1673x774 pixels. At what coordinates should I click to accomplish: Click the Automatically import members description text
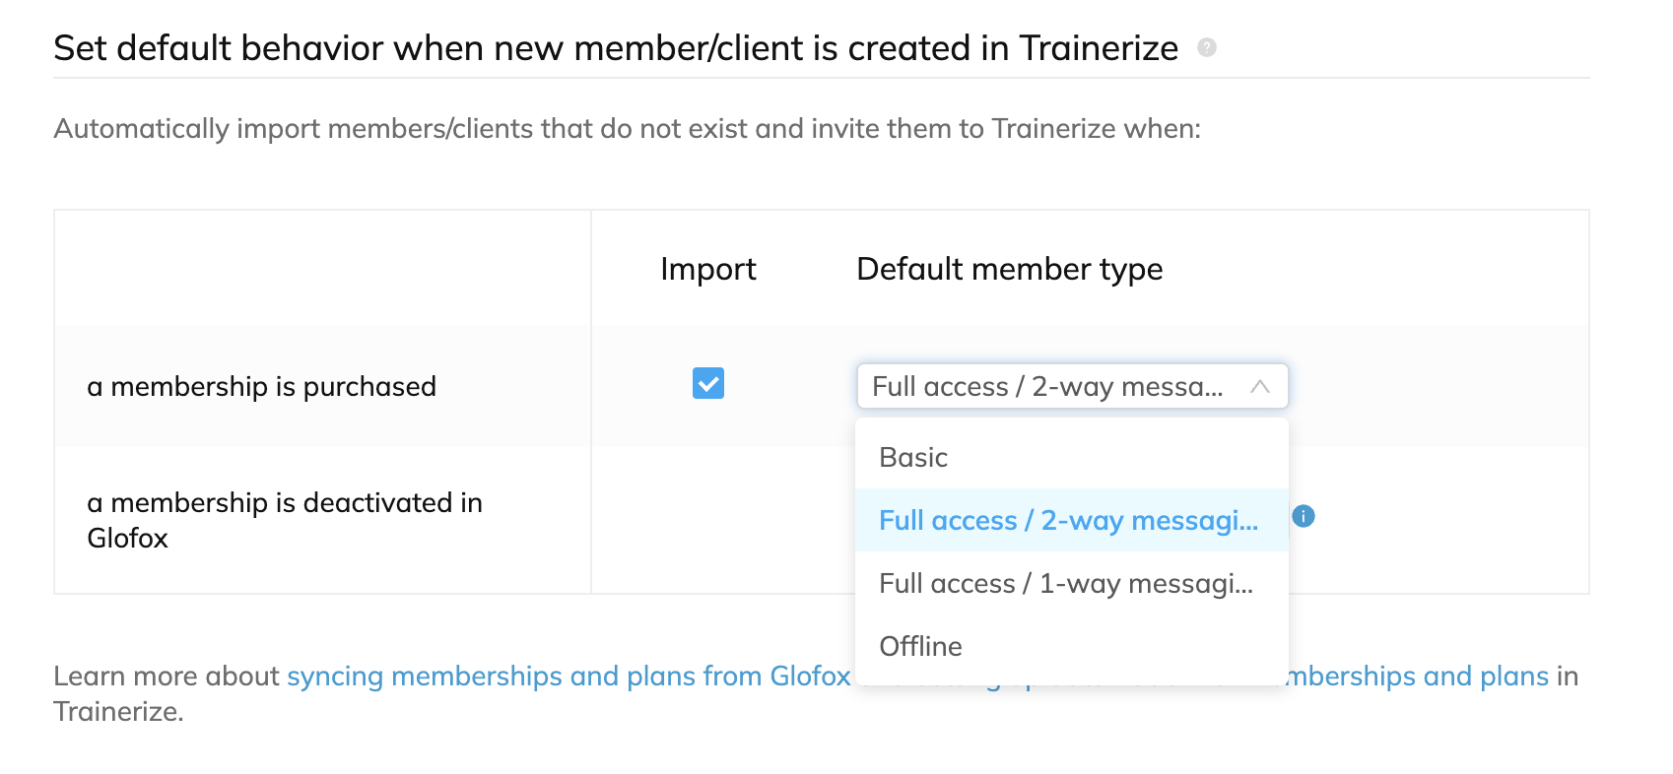click(628, 129)
